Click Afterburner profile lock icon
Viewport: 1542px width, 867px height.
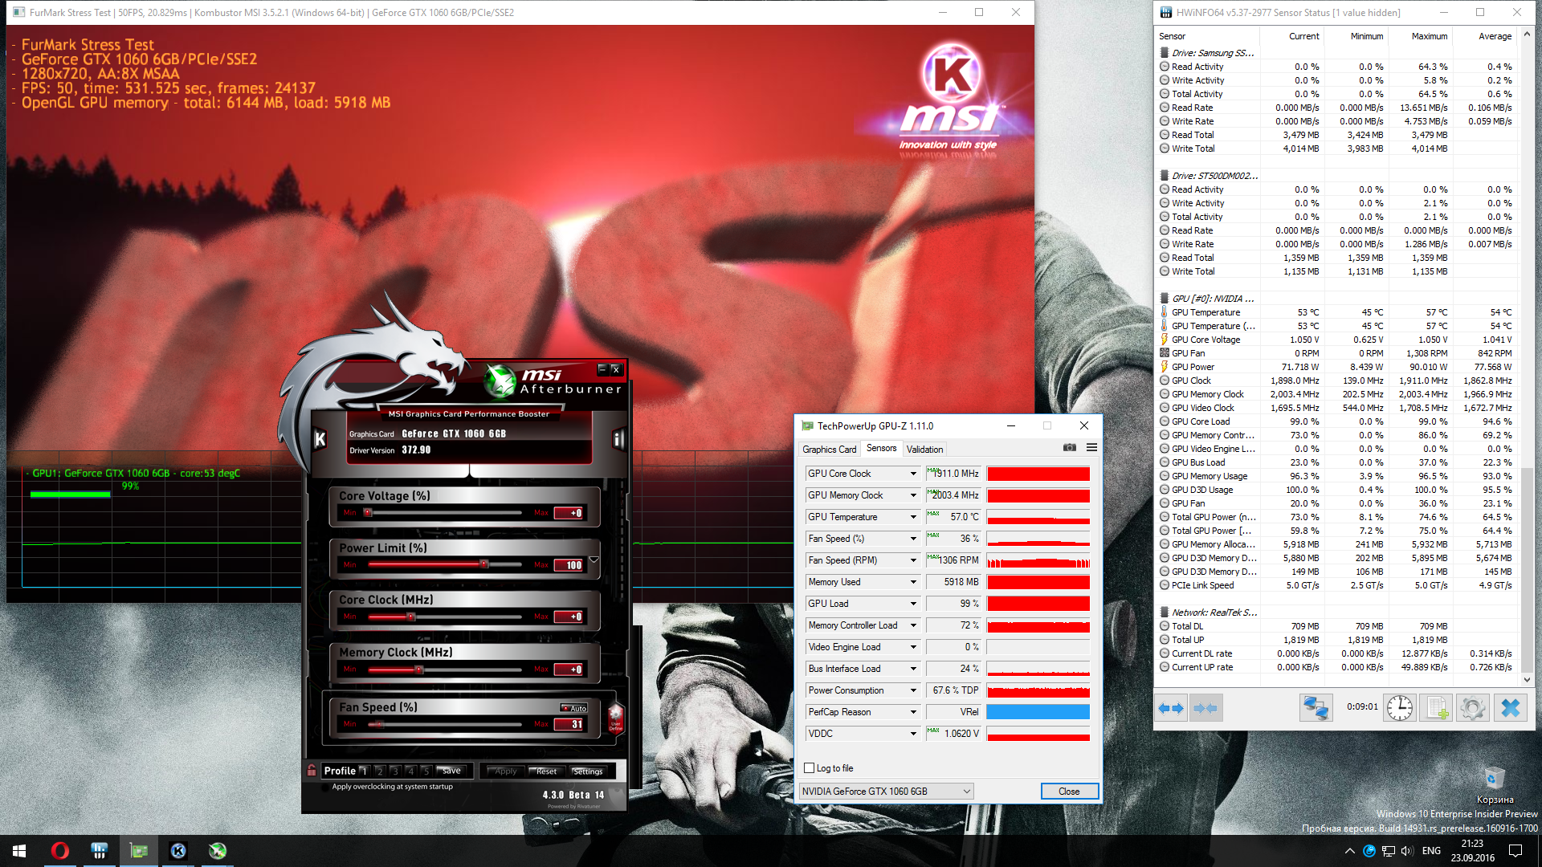[312, 771]
